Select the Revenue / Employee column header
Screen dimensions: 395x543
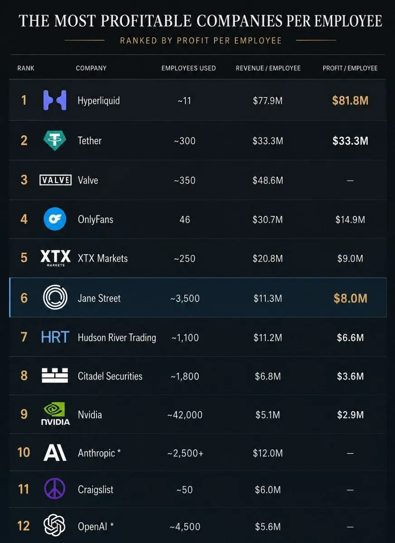(268, 68)
